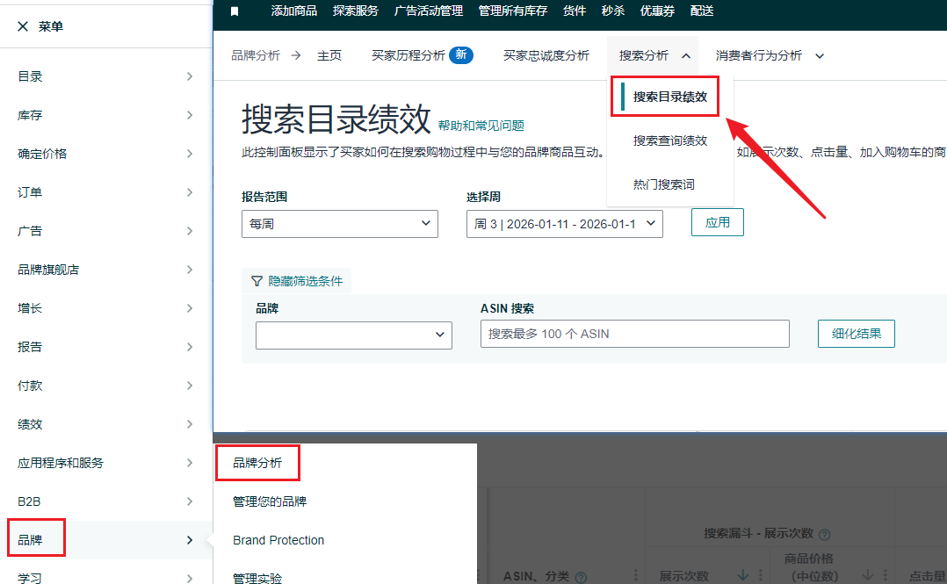
Task: Choose 热门搜索词 from dropdown
Action: (x=664, y=184)
